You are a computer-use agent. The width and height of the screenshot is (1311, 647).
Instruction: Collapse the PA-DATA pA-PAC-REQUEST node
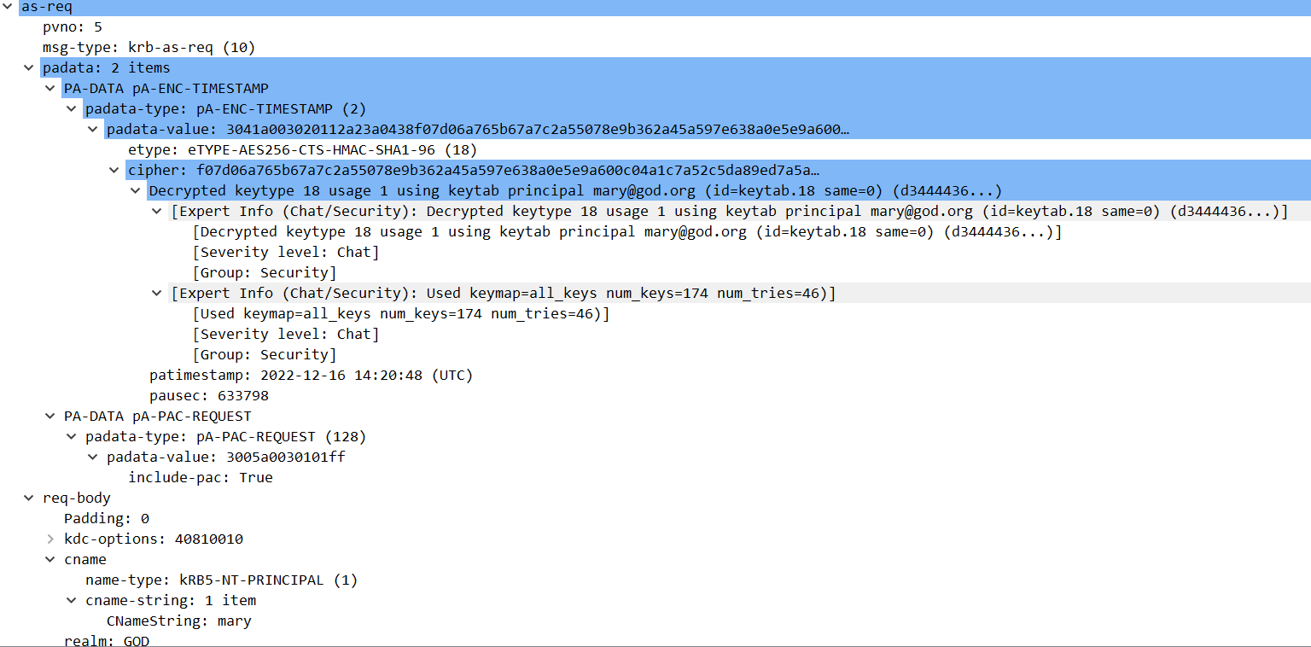51,417
